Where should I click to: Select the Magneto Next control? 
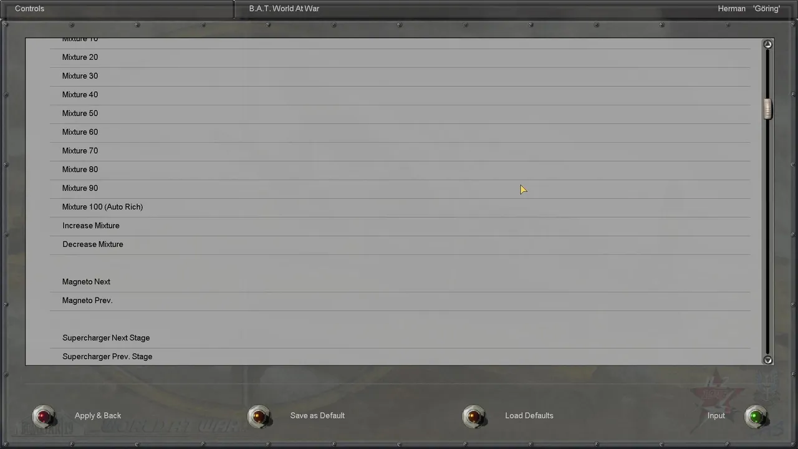click(400, 282)
